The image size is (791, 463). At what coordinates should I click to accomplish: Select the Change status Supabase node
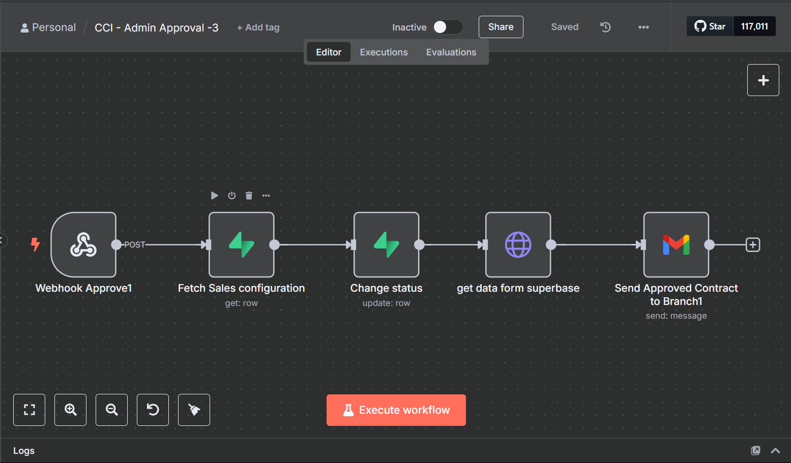[x=386, y=244]
